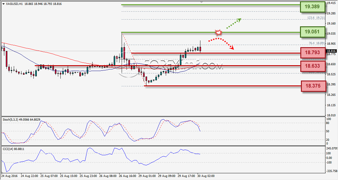
Task: Click the green dotted upward arrow
Action: tap(234, 23)
